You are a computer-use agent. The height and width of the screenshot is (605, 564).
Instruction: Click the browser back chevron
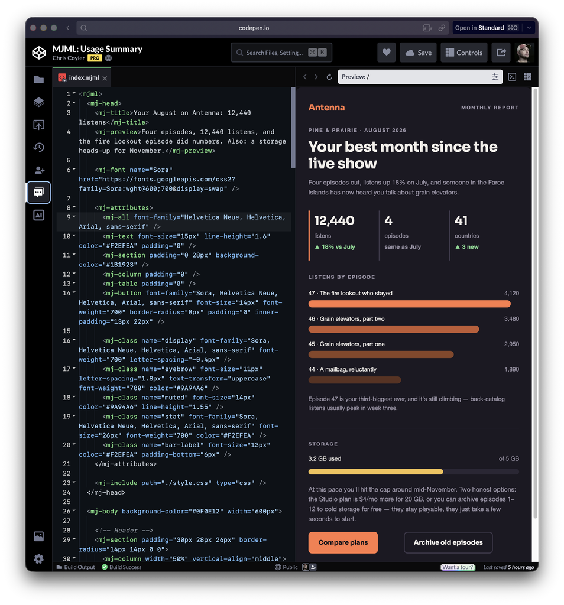tap(67, 28)
